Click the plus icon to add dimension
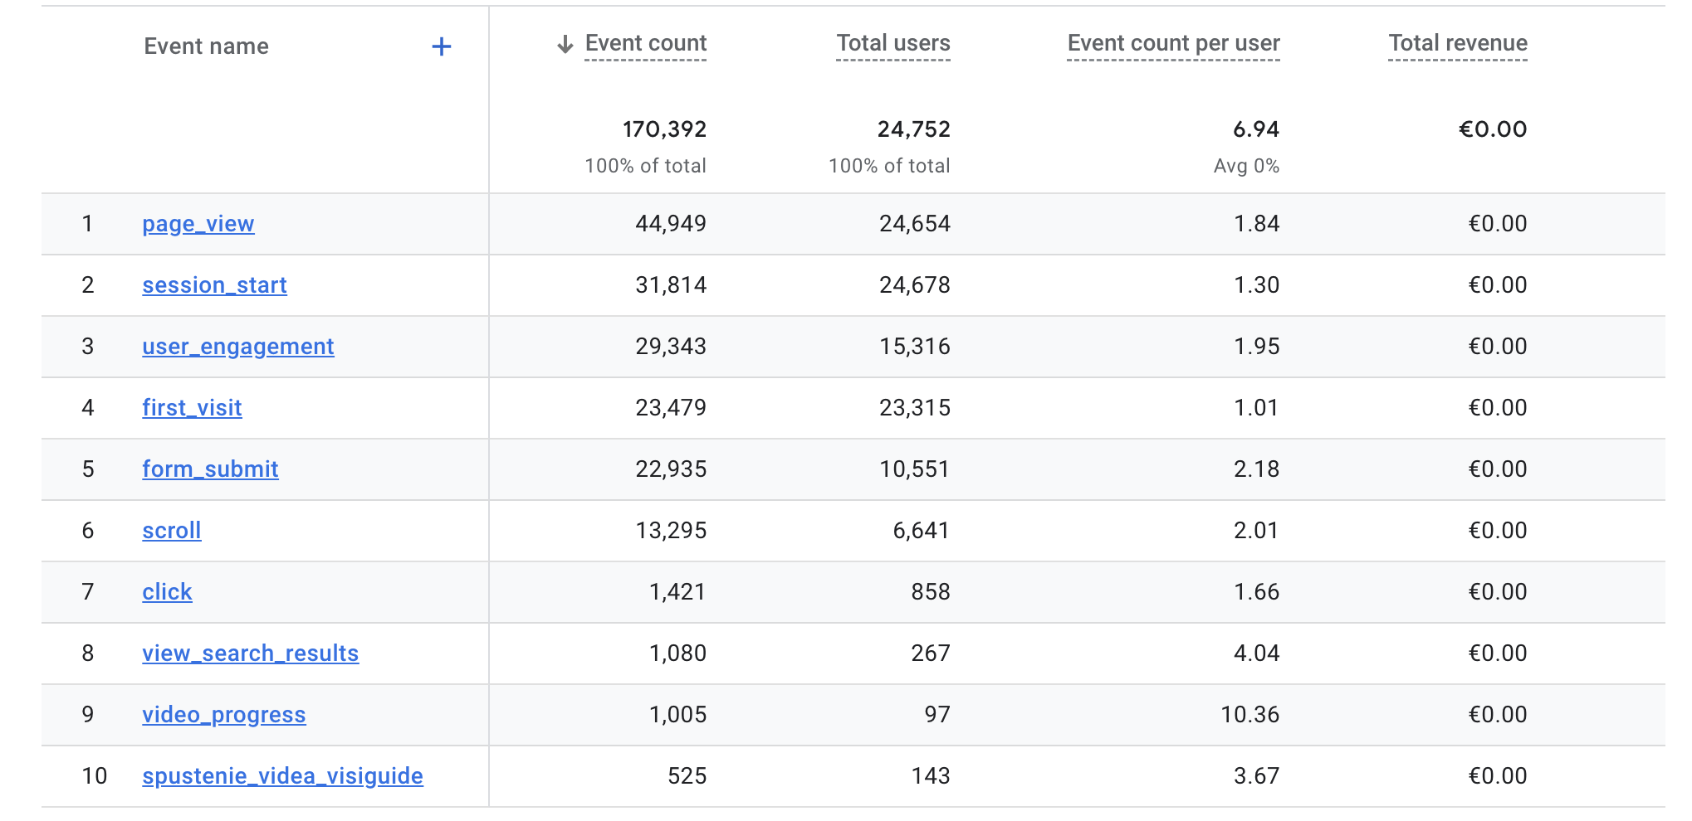The height and width of the screenshot is (821, 1692). point(442,46)
